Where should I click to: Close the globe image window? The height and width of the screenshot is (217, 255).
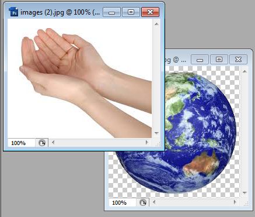(x=238, y=60)
